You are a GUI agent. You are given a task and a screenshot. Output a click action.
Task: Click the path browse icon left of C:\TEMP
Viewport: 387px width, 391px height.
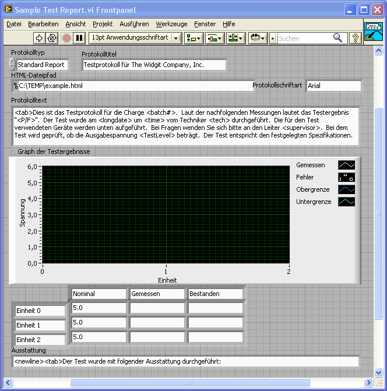(x=16, y=86)
